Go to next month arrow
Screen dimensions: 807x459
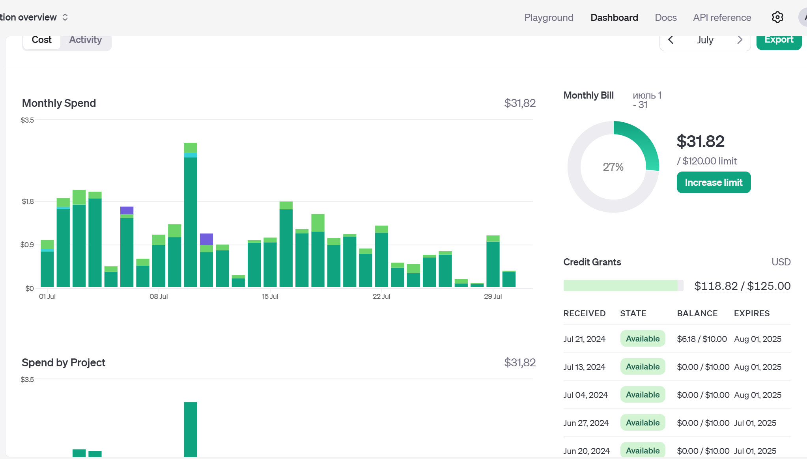(740, 40)
